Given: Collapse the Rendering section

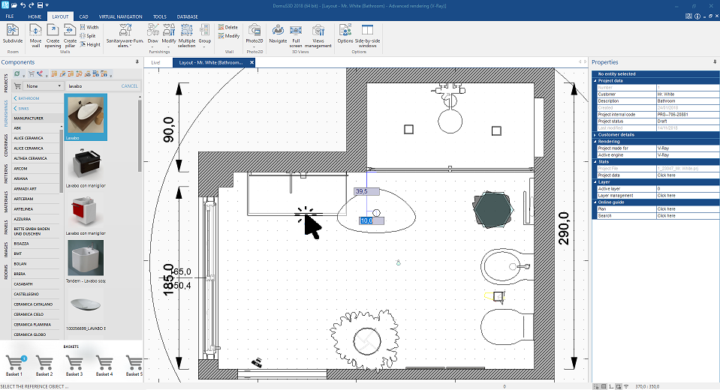Looking at the screenshot, I should pos(595,142).
